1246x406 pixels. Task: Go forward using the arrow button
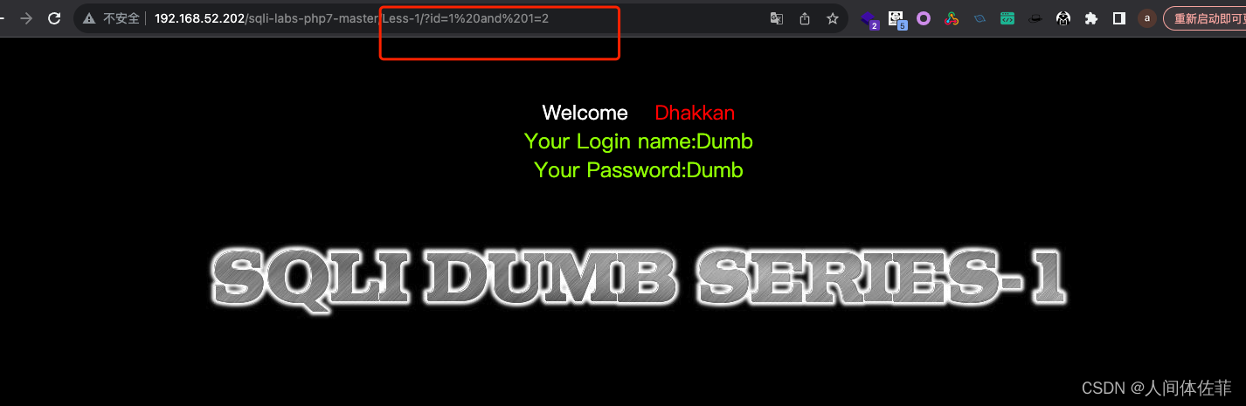pos(26,18)
